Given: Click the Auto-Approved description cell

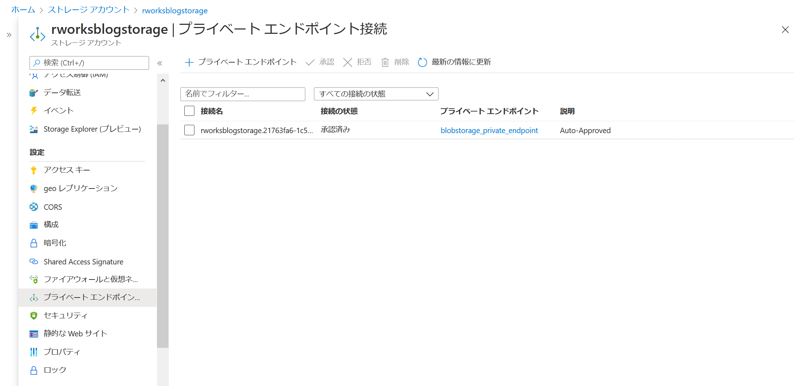Looking at the screenshot, I should point(585,131).
